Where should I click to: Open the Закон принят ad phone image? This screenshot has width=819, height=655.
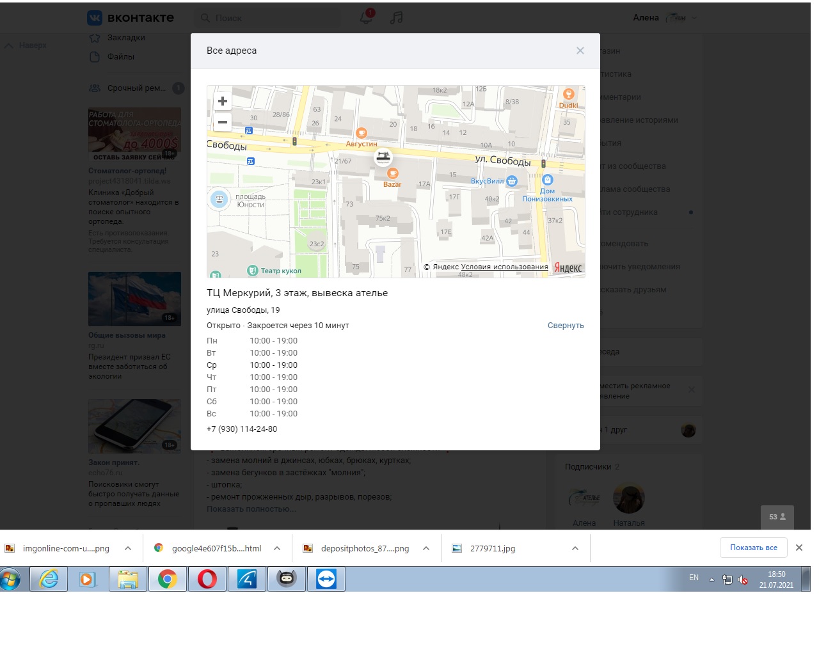134,426
